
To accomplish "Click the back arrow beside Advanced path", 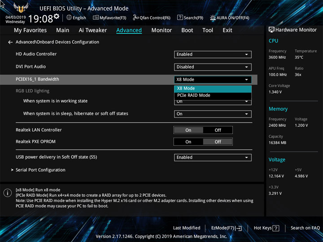I will (x=10, y=42).
